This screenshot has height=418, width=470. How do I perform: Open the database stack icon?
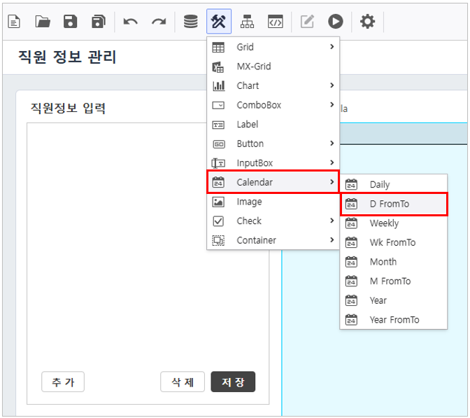pyautogui.click(x=190, y=22)
